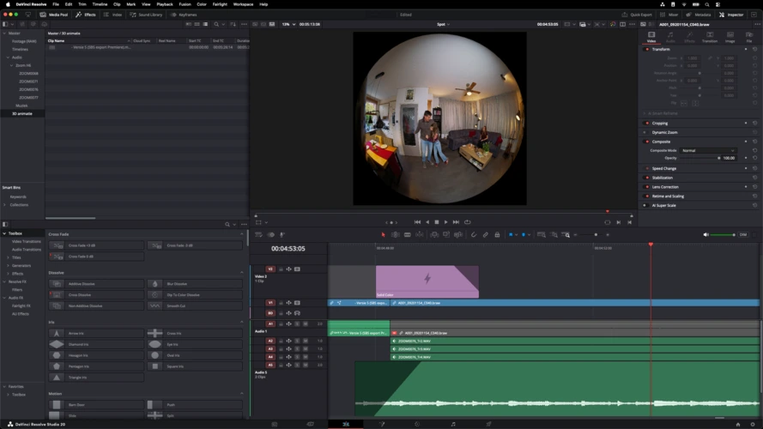Click the DIM button
763x429 pixels.
click(x=743, y=234)
